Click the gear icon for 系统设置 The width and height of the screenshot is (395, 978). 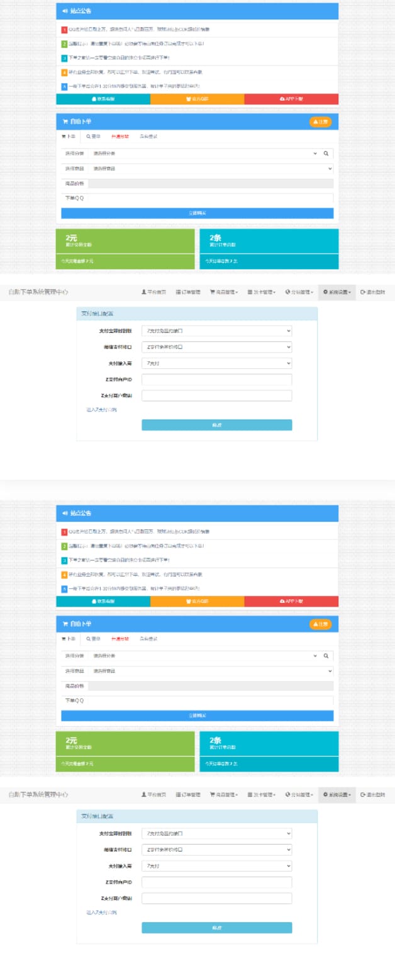tap(325, 292)
